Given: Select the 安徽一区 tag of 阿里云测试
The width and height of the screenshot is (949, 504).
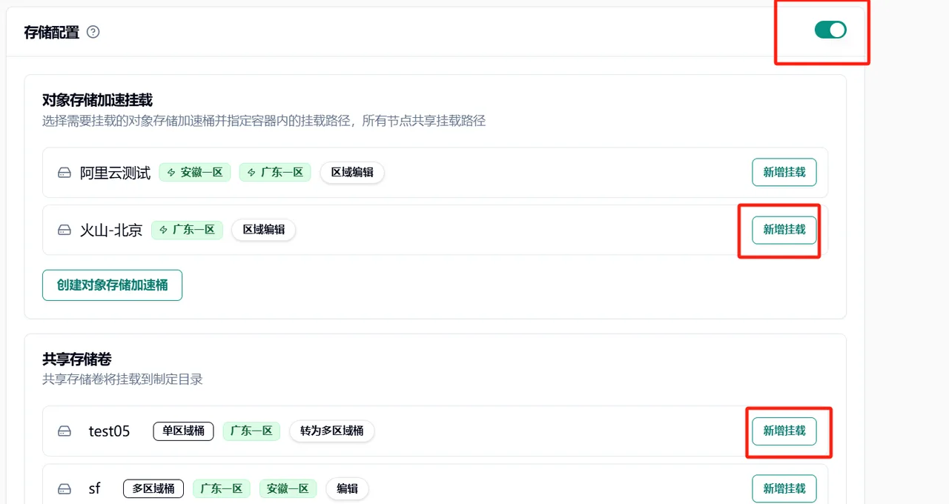Looking at the screenshot, I should click(195, 173).
